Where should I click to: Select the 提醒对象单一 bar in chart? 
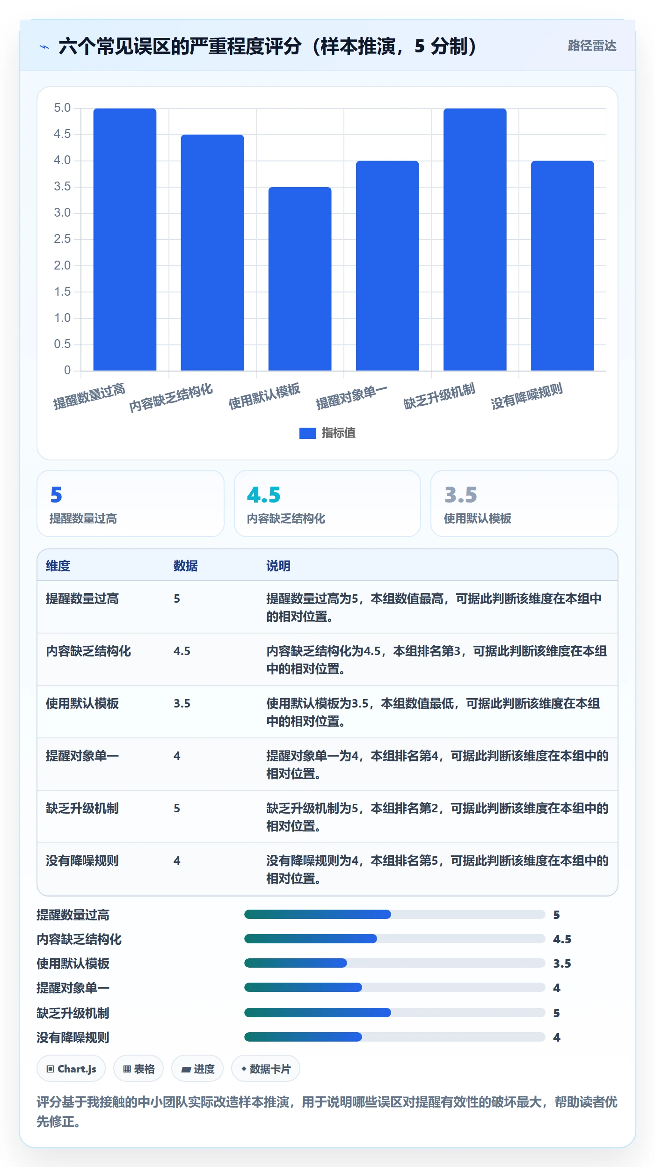click(387, 266)
